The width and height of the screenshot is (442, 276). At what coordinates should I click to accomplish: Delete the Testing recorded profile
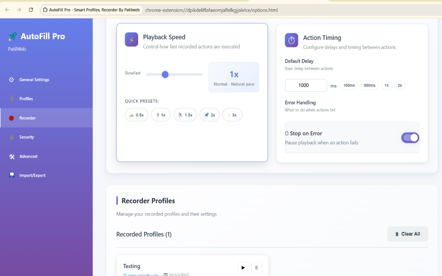[257, 268]
